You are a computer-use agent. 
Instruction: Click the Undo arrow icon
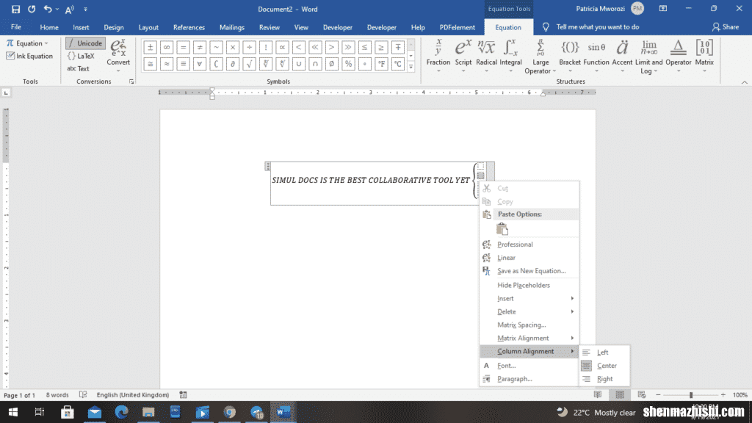pyautogui.click(x=48, y=9)
